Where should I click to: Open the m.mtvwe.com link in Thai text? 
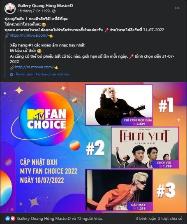click(x=29, y=35)
